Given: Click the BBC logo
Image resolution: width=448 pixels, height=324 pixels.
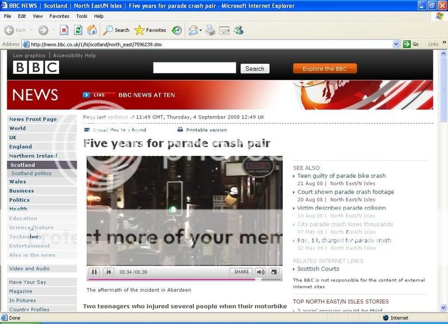Looking at the screenshot, I should click(36, 68).
